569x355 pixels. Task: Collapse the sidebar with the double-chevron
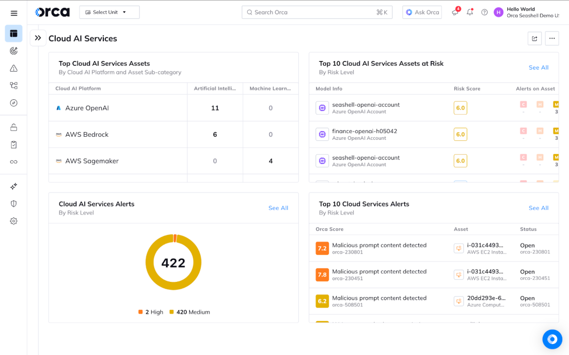pos(37,37)
